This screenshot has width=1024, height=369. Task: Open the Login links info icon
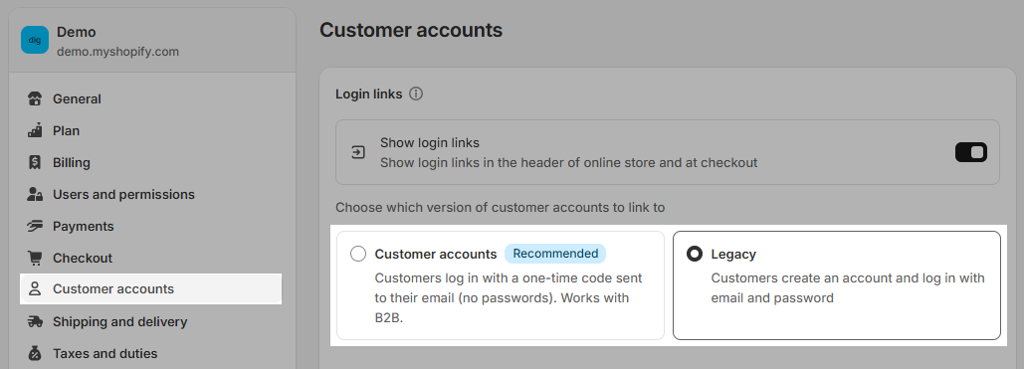coord(416,94)
